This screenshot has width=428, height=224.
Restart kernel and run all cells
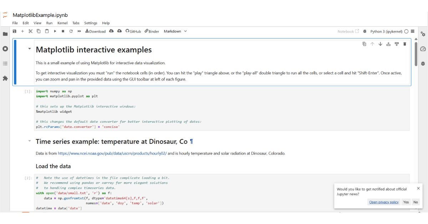click(x=78, y=31)
